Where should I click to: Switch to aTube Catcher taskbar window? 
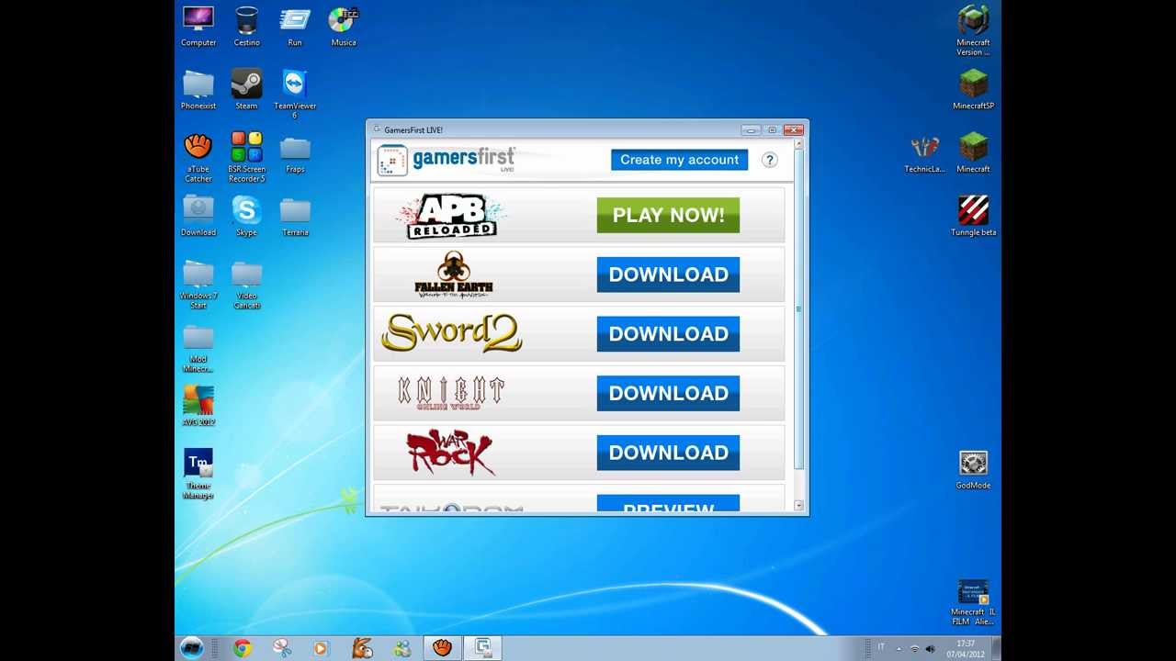click(442, 648)
